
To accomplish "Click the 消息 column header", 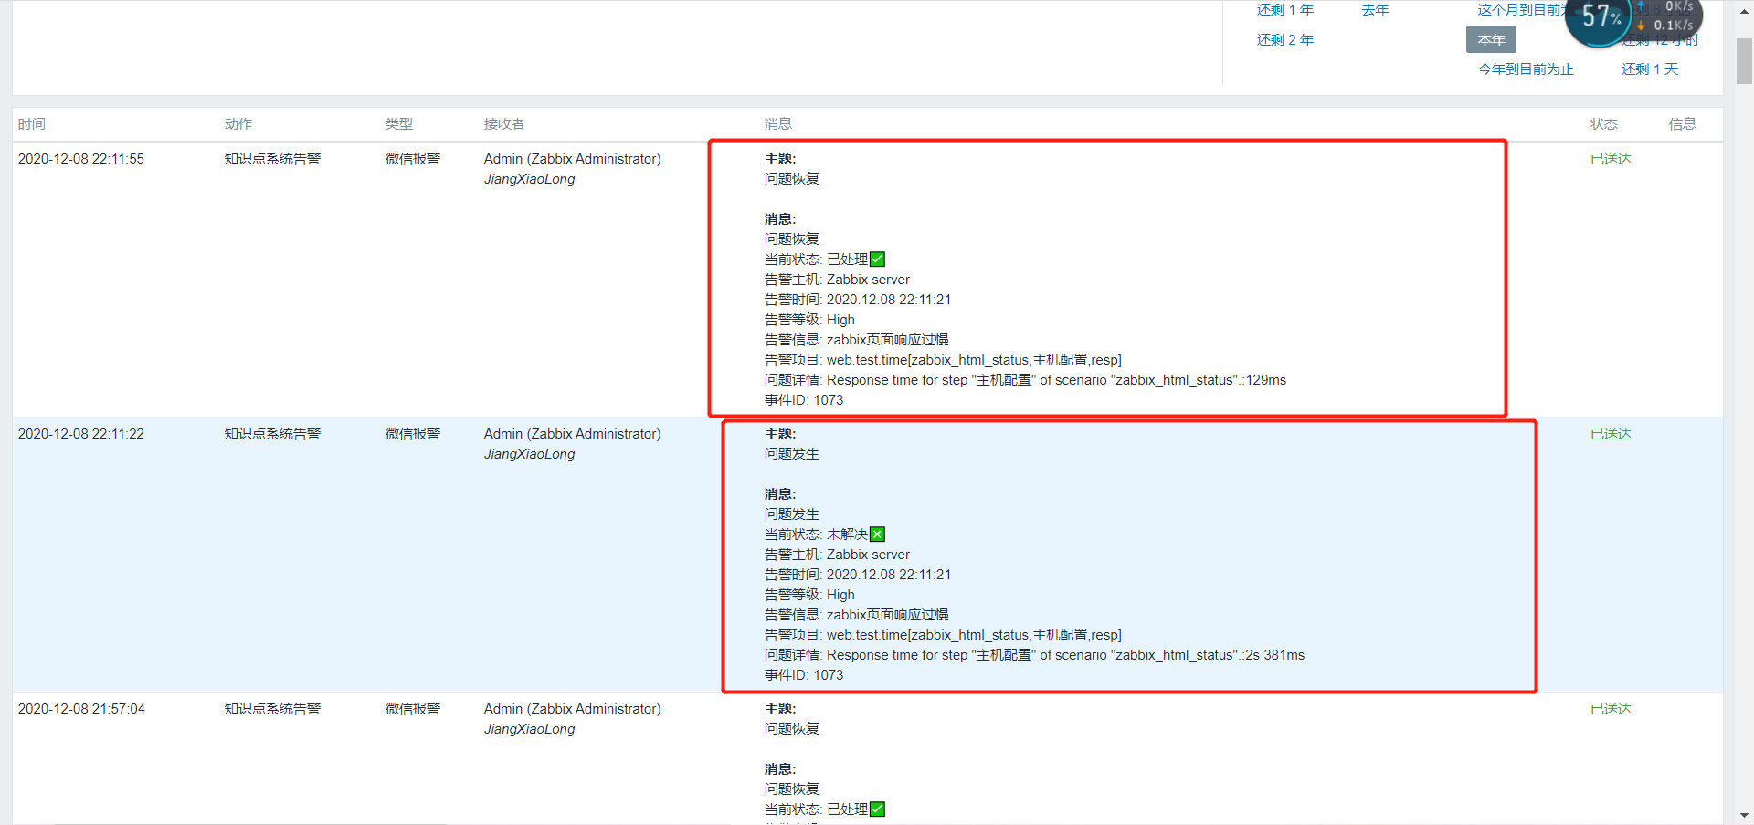I will pos(778,124).
